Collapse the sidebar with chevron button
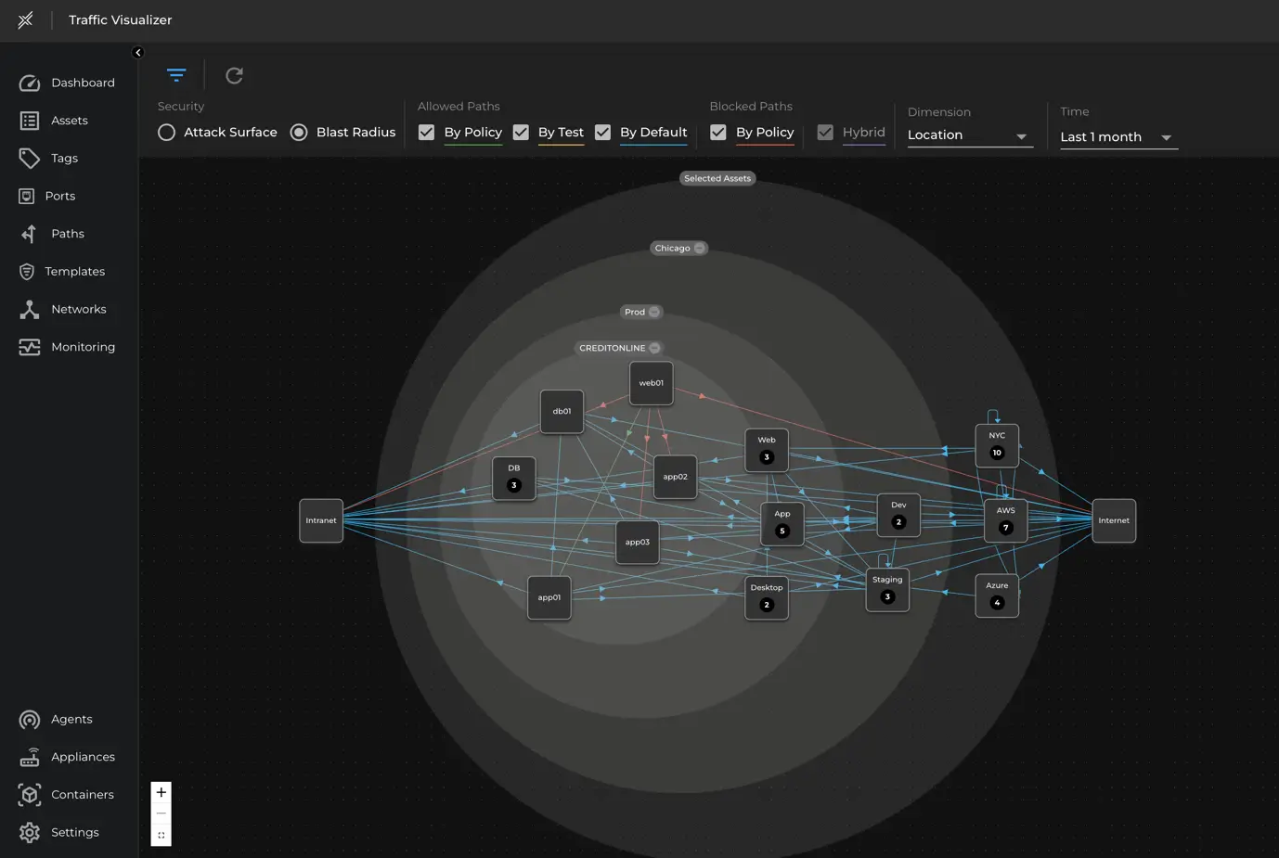 [138, 53]
